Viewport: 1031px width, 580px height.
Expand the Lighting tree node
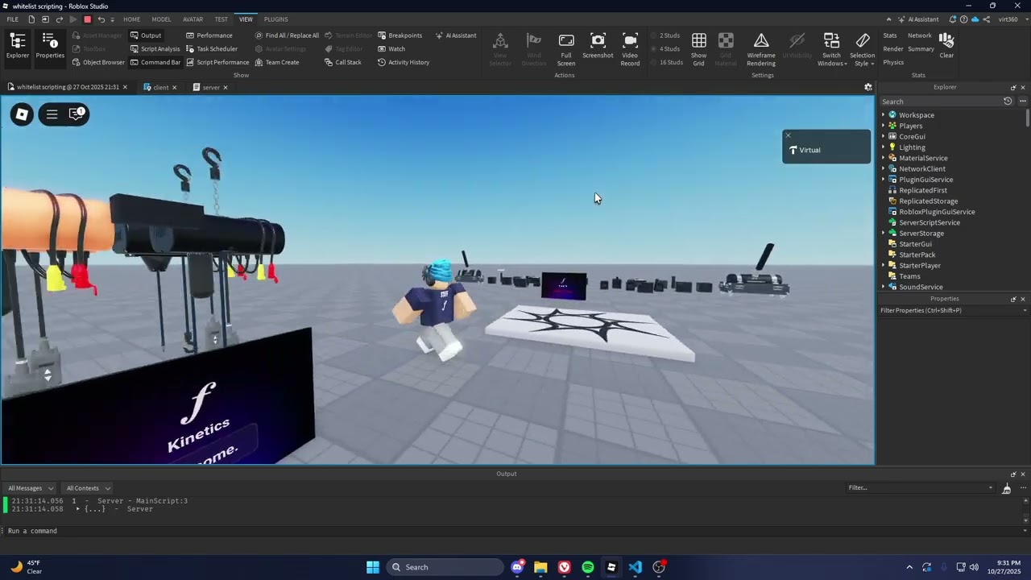(x=883, y=147)
